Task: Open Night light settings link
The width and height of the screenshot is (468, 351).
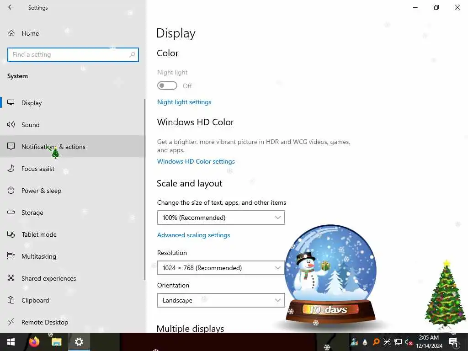Action: [x=184, y=102]
